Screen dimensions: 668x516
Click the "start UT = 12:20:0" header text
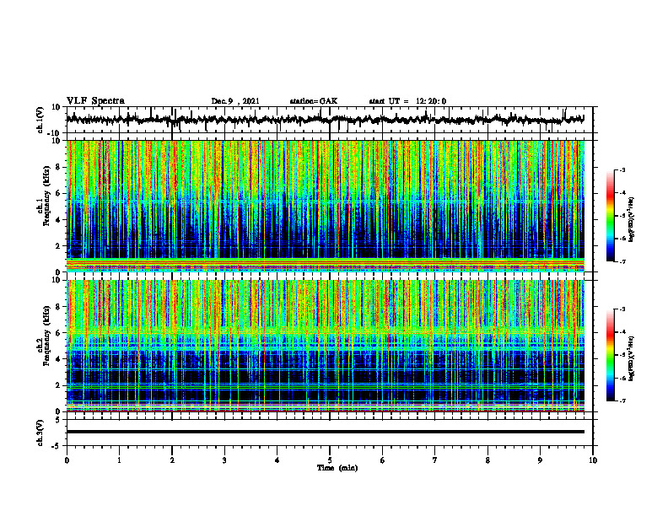pyautogui.click(x=407, y=101)
